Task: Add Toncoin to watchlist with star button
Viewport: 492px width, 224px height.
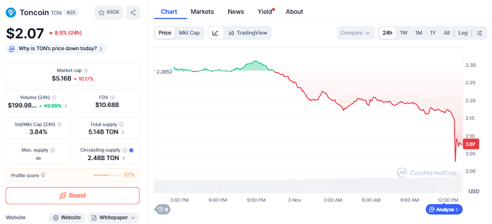Action: [x=109, y=13]
